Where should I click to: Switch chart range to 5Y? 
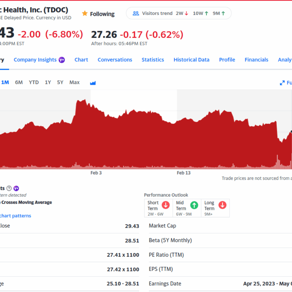[60, 82]
